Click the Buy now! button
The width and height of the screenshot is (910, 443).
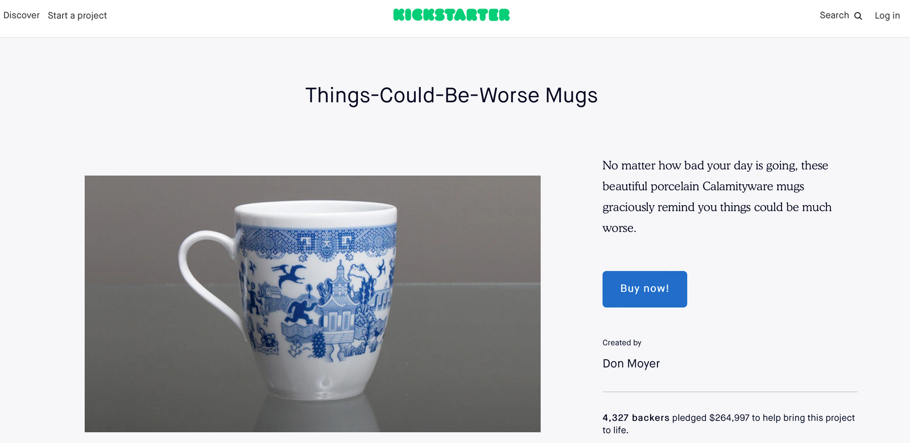coord(644,289)
